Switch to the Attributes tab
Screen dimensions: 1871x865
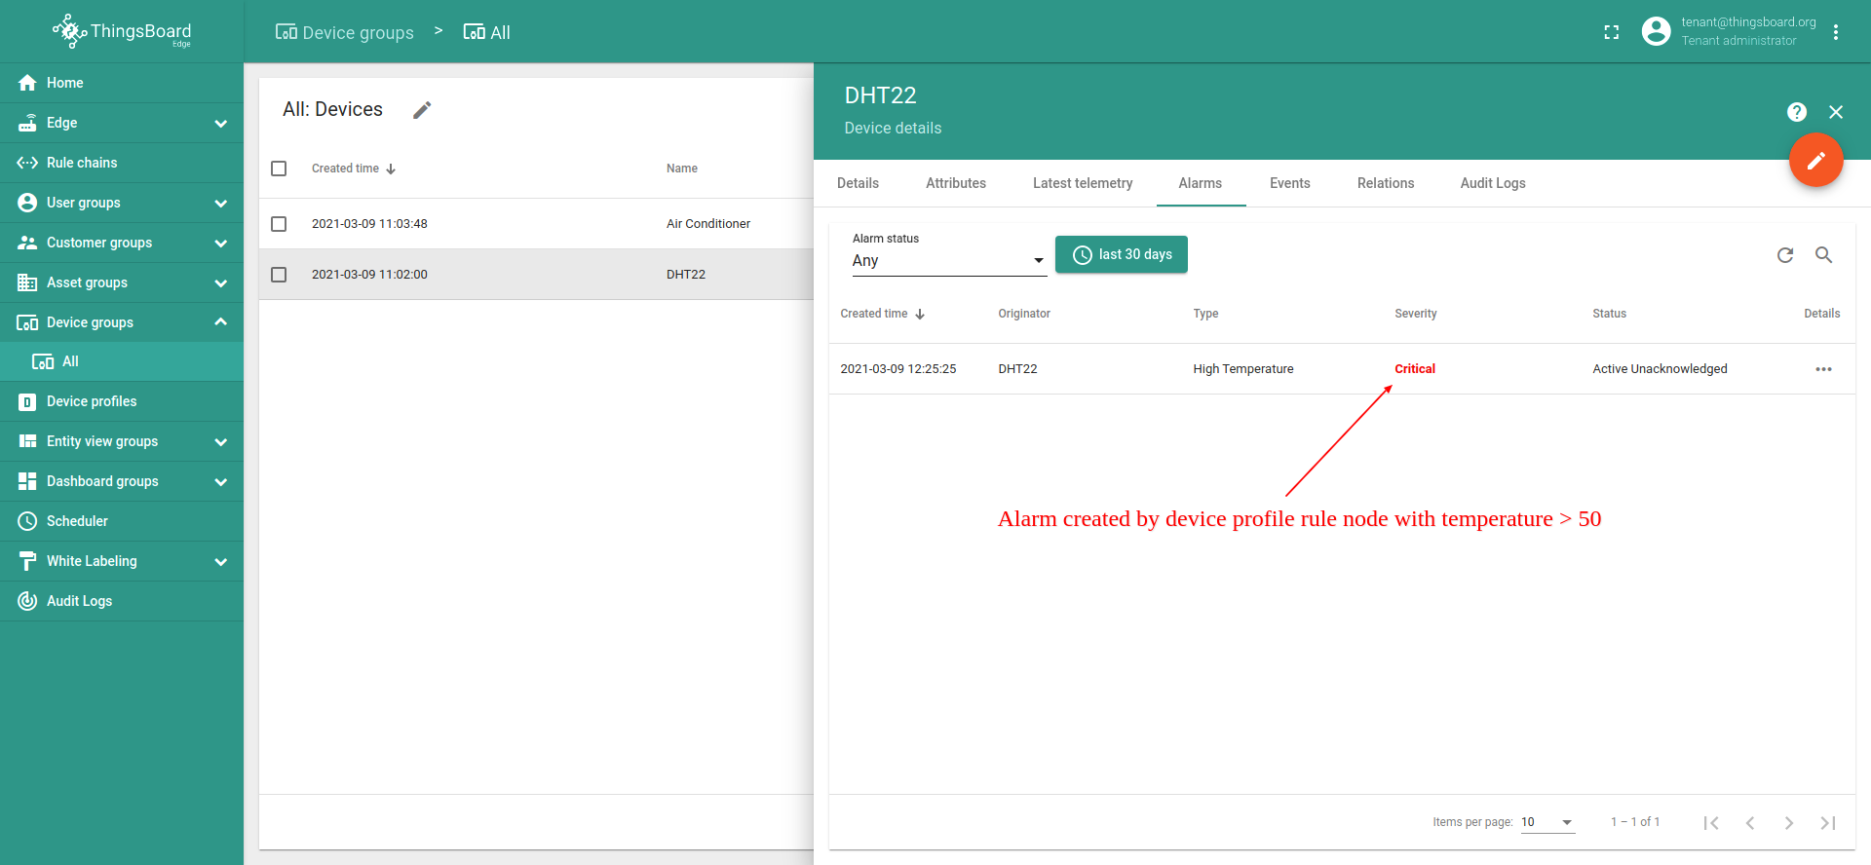tap(956, 183)
